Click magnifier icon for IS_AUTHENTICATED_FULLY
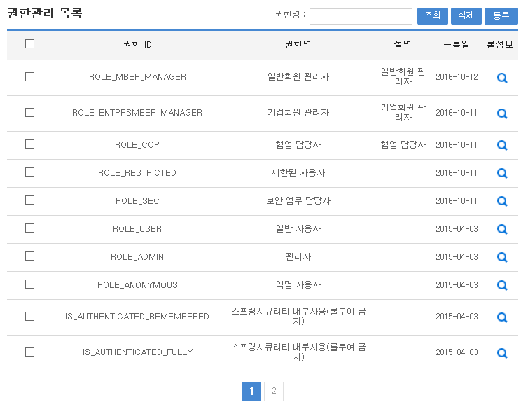528x407 pixels. [x=501, y=353]
